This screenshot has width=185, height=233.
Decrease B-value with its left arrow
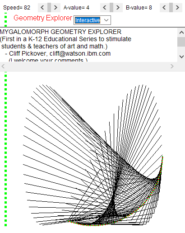click(164, 7)
